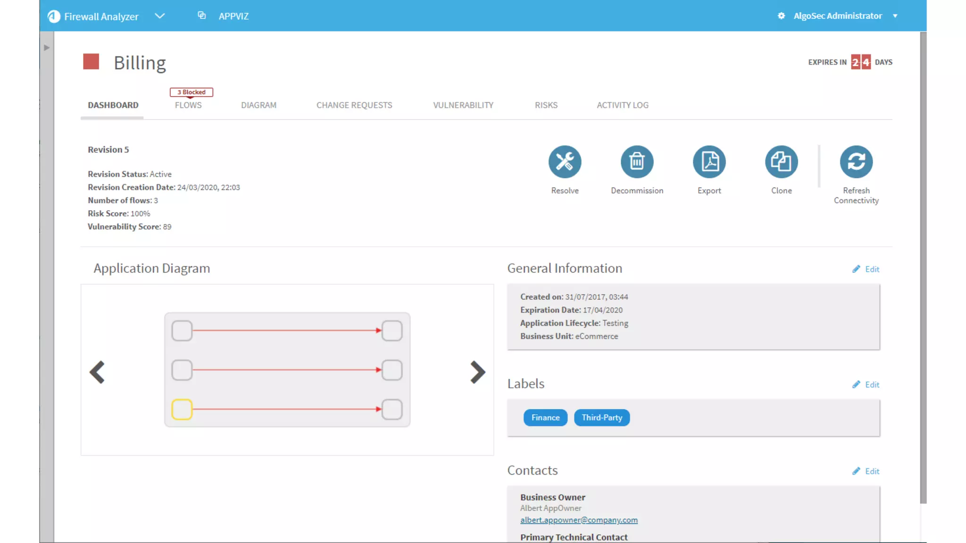Click the Resolve wrench icon
This screenshot has height=543, width=966.
click(565, 162)
